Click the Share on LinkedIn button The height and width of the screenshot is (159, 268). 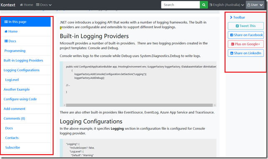246,53
